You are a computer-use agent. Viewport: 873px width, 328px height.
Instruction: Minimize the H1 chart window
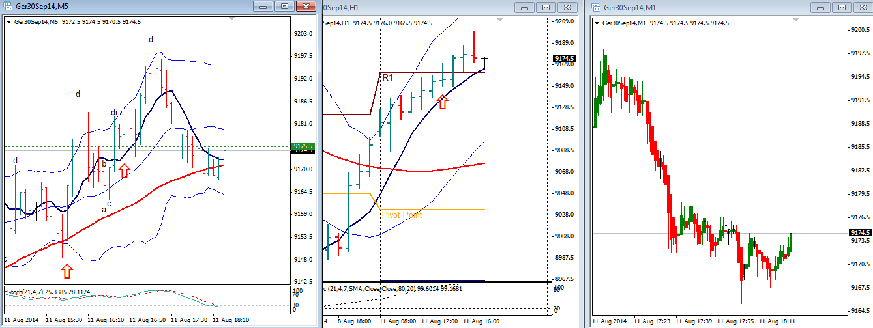click(524, 7)
